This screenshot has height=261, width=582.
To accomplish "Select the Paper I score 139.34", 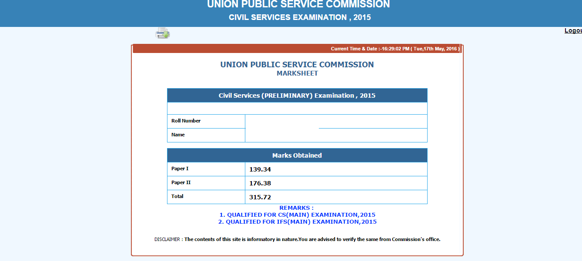I will coord(260,169).
